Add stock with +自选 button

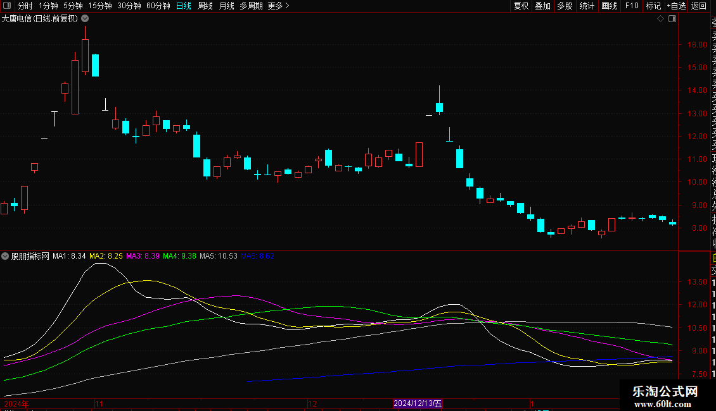676,6
